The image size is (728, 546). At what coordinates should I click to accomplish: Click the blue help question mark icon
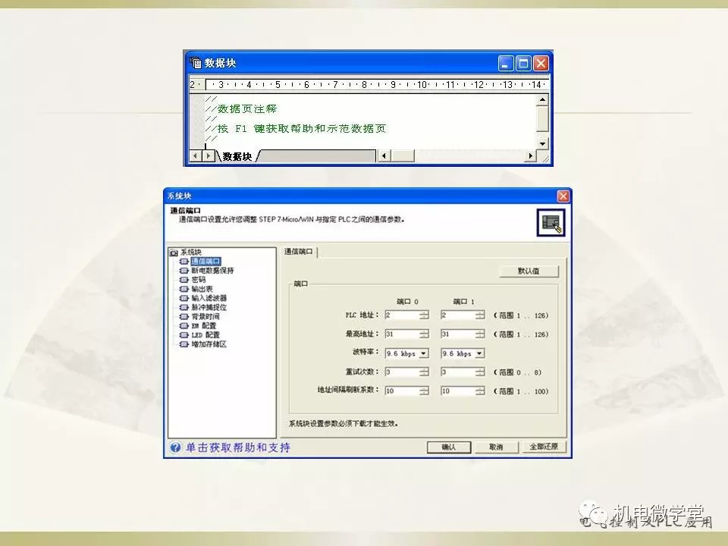click(x=175, y=447)
